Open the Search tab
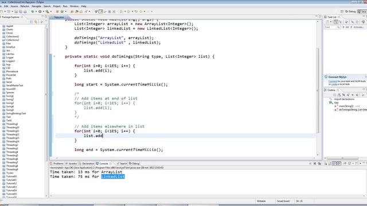 point(122,164)
